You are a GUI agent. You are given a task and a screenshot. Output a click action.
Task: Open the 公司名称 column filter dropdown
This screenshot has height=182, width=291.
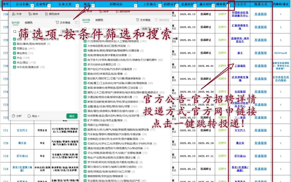point(32,6)
